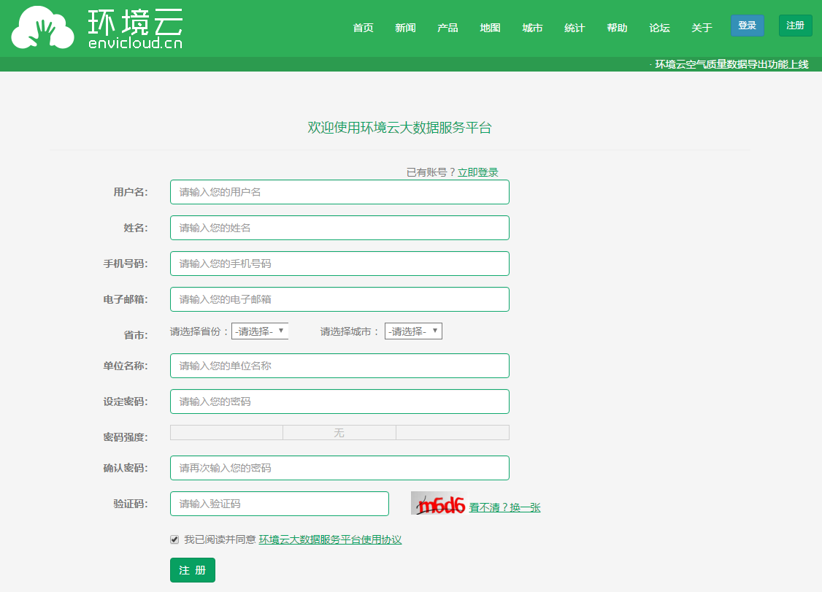Open the 城市 menu item
This screenshot has height=592, width=822.
click(x=532, y=28)
